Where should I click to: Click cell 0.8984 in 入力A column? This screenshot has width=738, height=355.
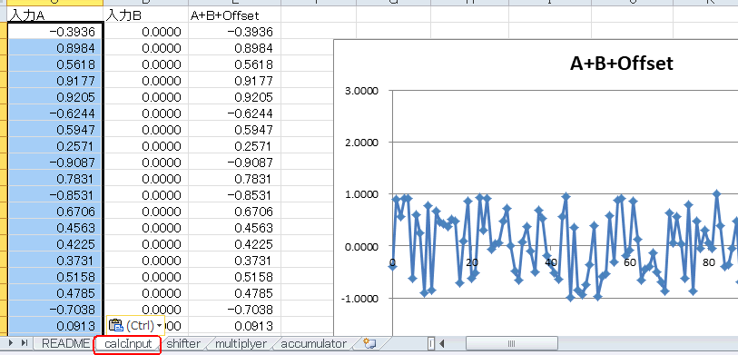point(55,48)
